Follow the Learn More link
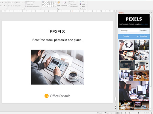153x114 pixels. point(145,24)
